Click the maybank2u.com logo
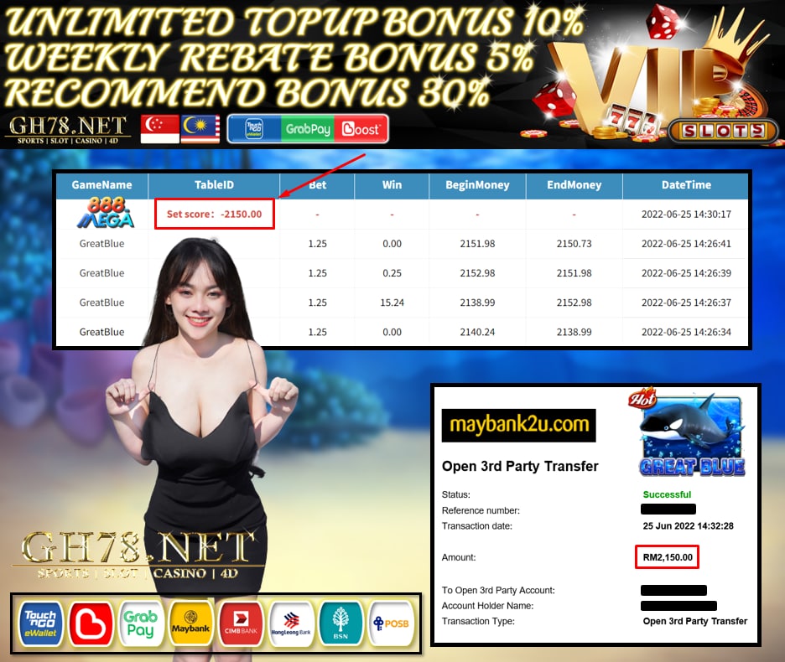This screenshot has width=785, height=662. click(518, 425)
